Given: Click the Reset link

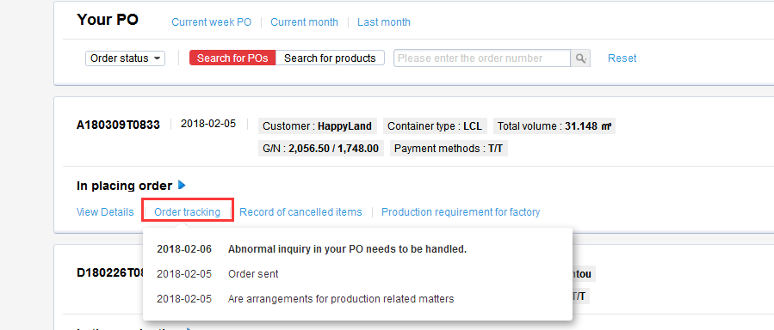Looking at the screenshot, I should point(622,58).
